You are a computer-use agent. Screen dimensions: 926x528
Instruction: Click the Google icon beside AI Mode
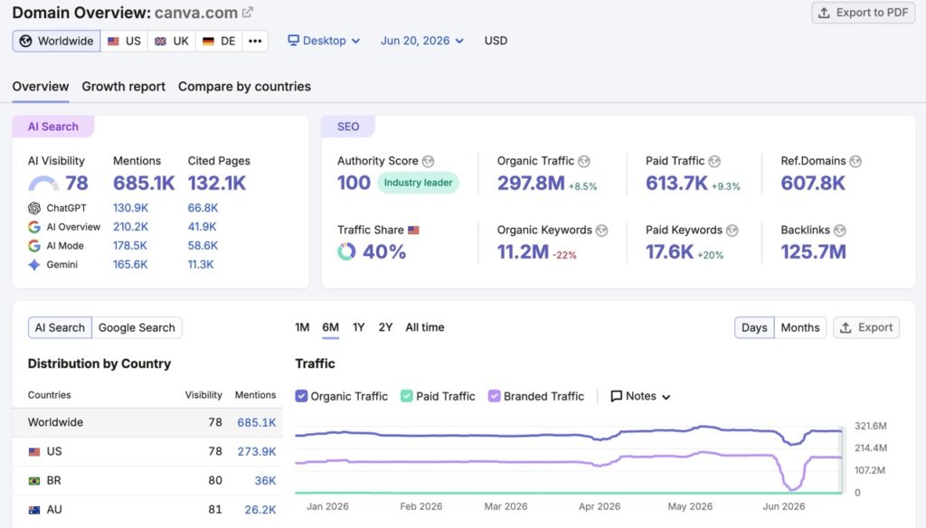click(x=34, y=246)
